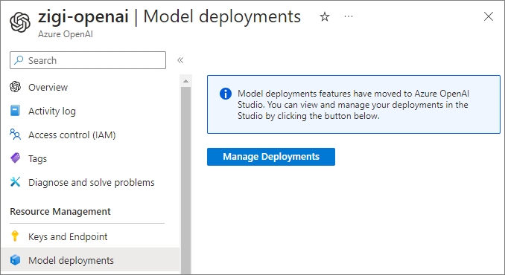Viewport: 505px width, 275px height.
Task: Click the Overview OpenAI icon
Action: 15,87
